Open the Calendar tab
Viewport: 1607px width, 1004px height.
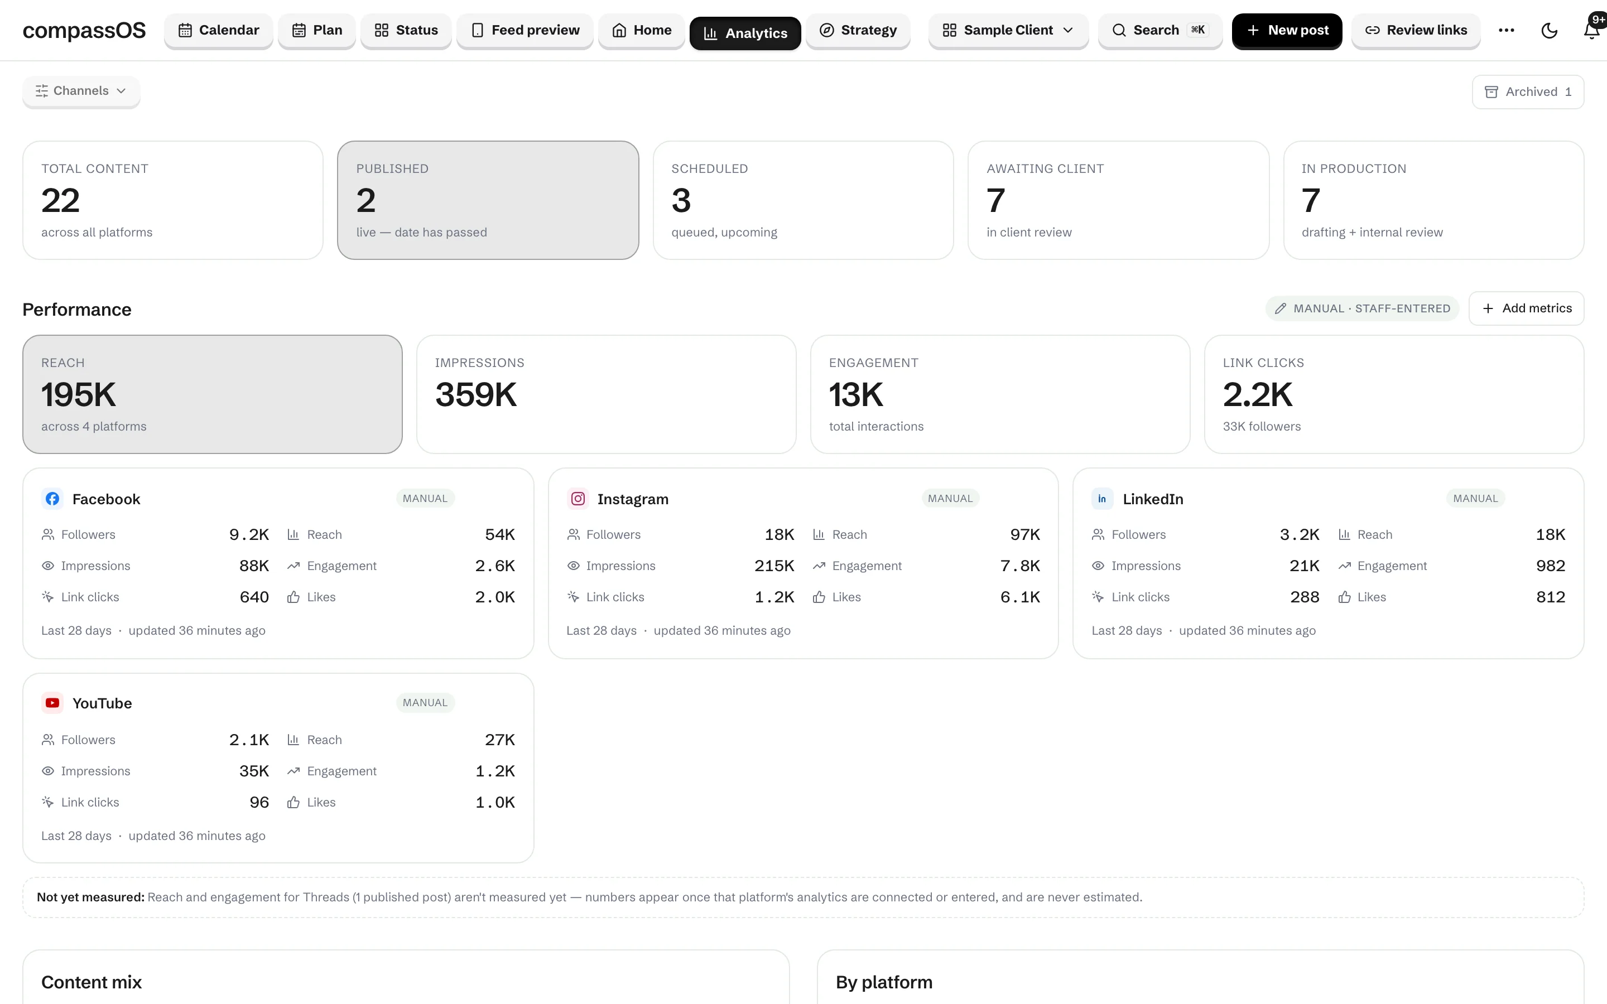tap(219, 31)
